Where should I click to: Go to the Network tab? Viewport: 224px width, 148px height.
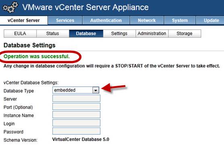pos(147,20)
